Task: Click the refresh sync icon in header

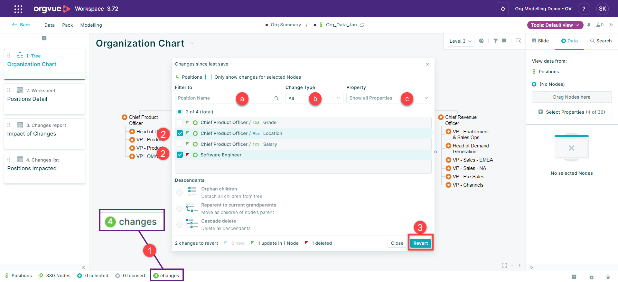Action: (502, 9)
